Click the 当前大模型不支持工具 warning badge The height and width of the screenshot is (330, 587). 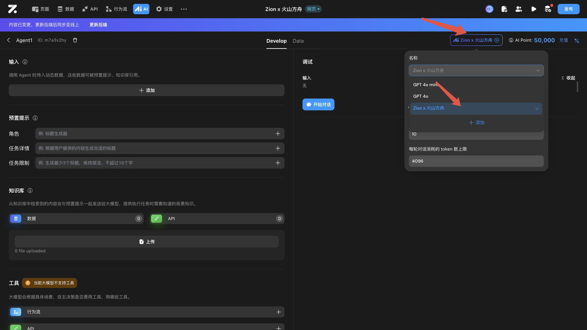pyautogui.click(x=50, y=283)
